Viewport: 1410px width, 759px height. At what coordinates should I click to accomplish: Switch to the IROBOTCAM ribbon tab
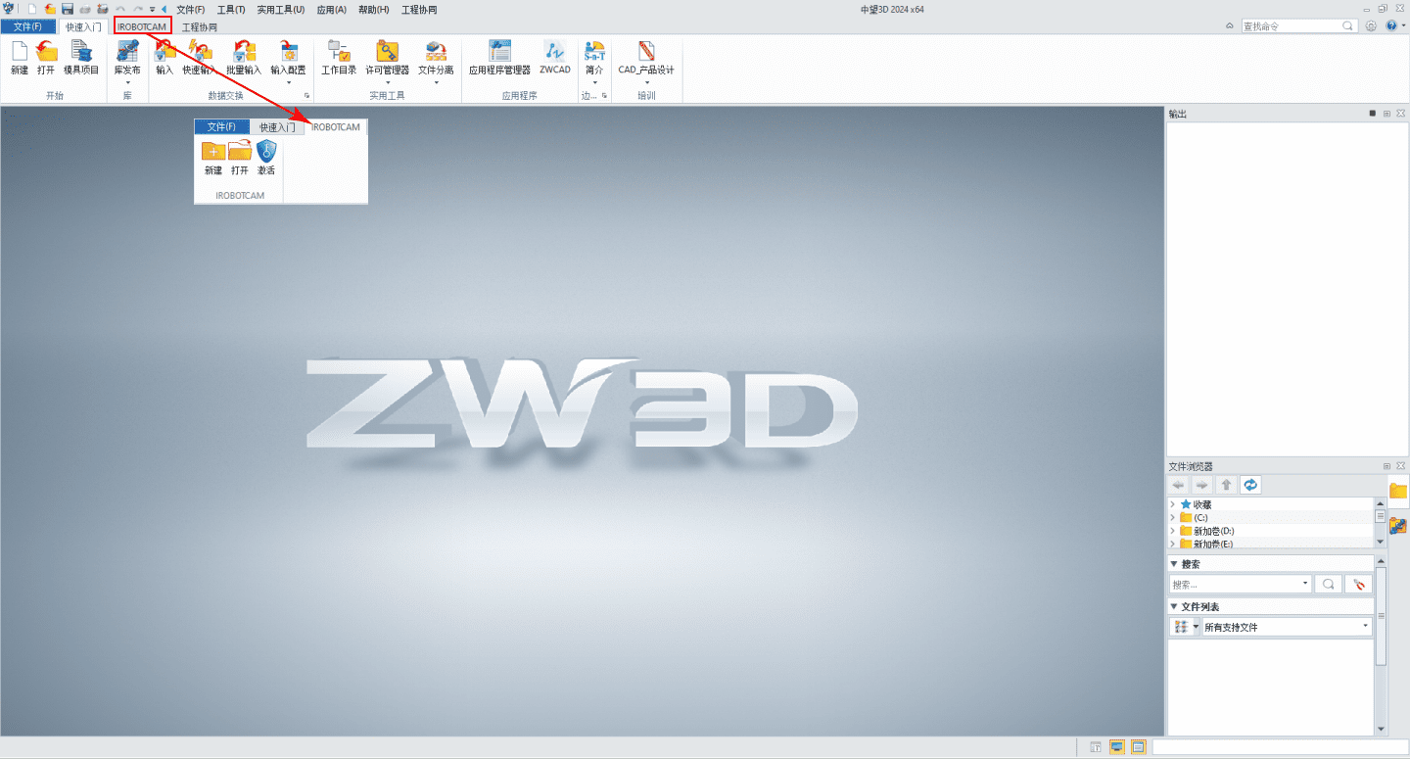(x=142, y=26)
